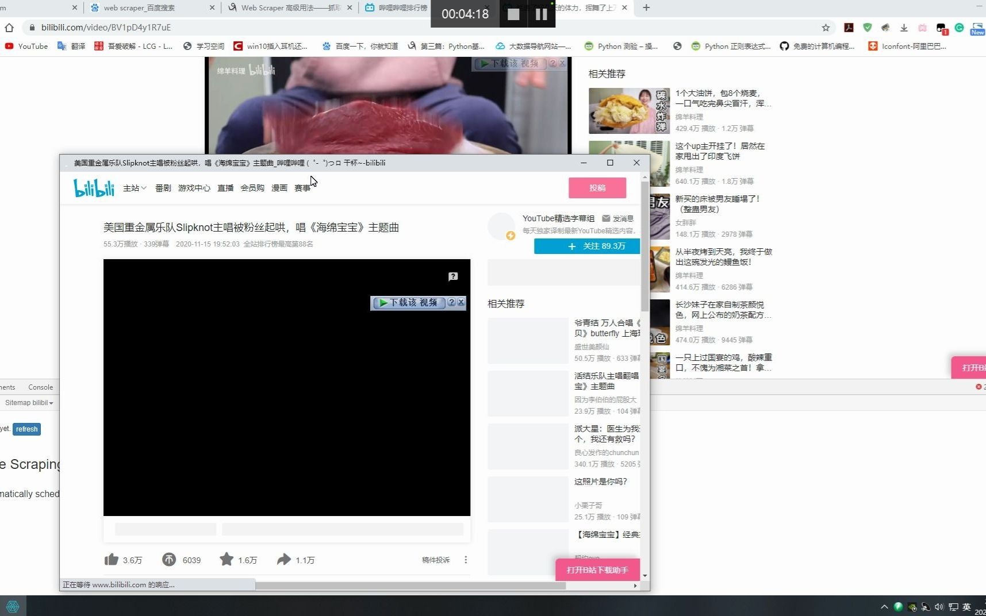This screenshot has width=986, height=616.
Task: Open YouTube bookmark
Action: click(x=26, y=46)
